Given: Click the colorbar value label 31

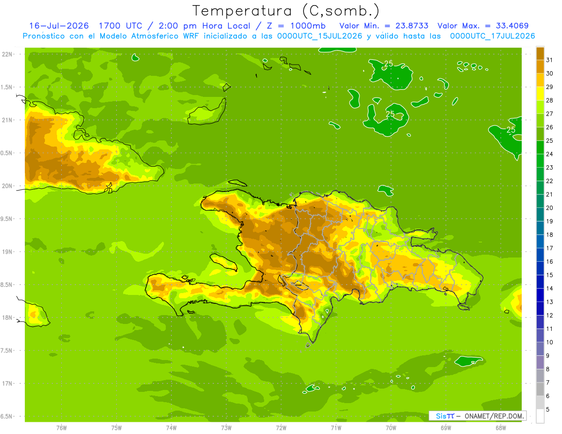Looking at the screenshot, I should click(x=550, y=60).
